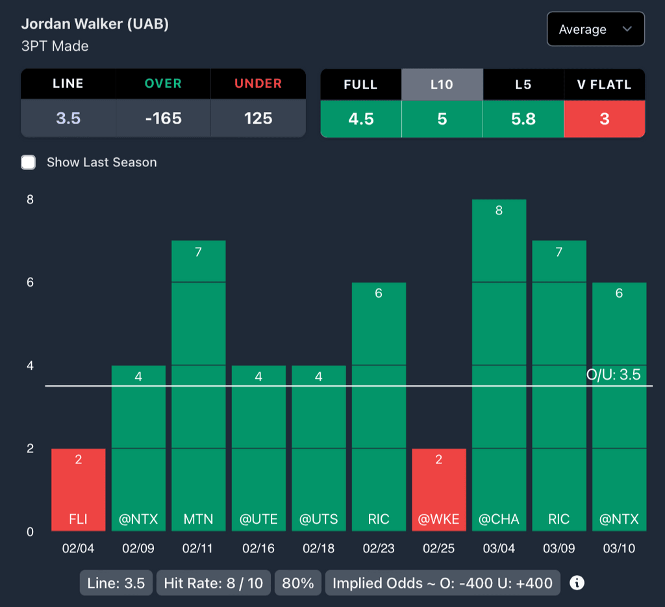This screenshot has width=665, height=607.
Task: Click the Over odds -165 cell
Action: (163, 118)
